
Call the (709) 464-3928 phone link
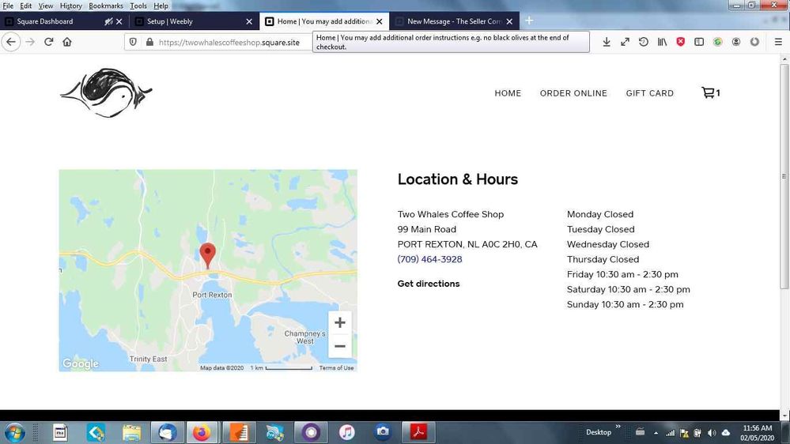[x=429, y=259]
